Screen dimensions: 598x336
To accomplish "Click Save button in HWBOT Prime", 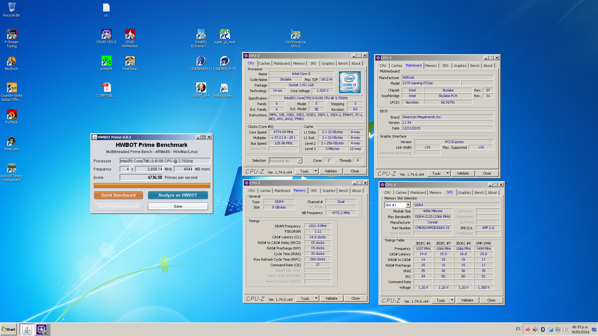I will point(178,206).
